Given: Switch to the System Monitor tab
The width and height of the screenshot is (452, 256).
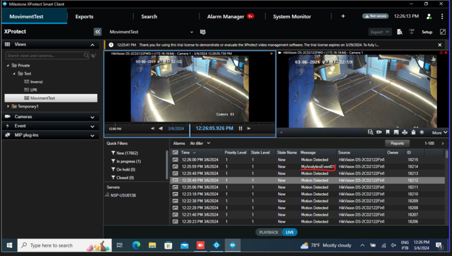Looking at the screenshot, I should coord(292,16).
